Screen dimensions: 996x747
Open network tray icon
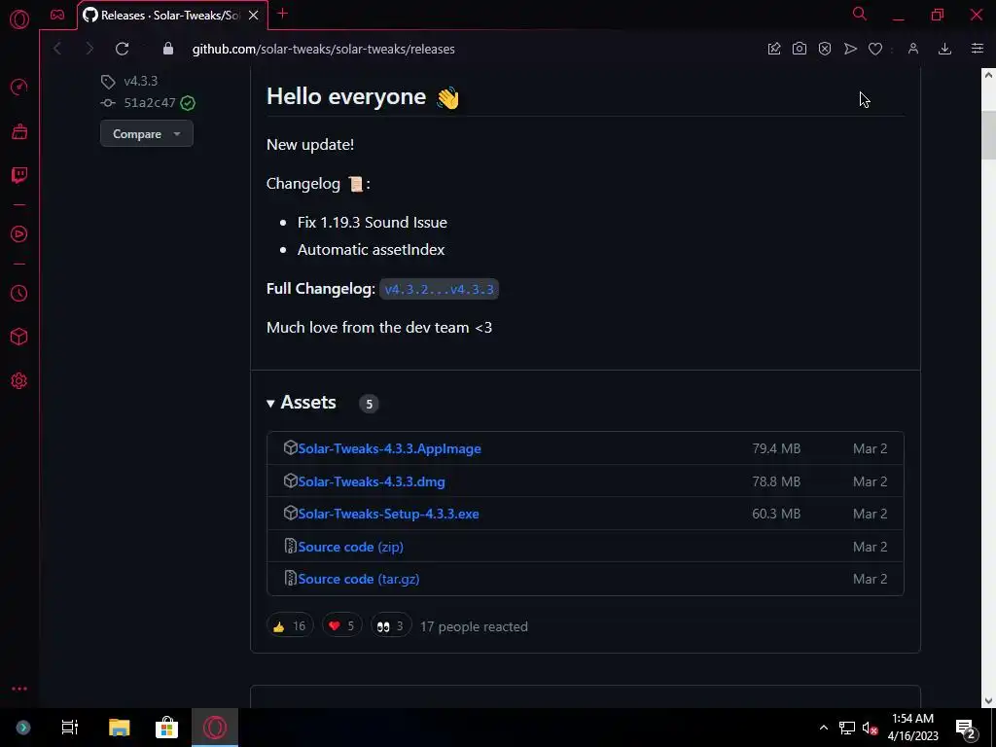pos(847,728)
